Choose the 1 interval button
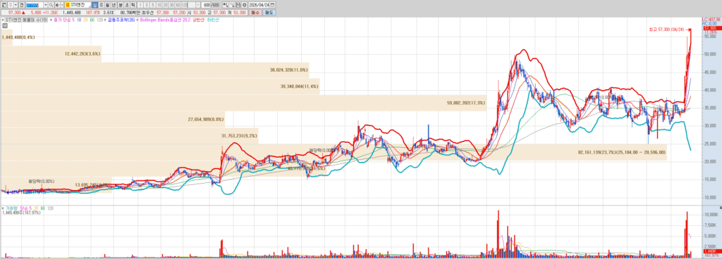Screen dimensions: 722x259 pyautogui.click(x=140, y=5)
